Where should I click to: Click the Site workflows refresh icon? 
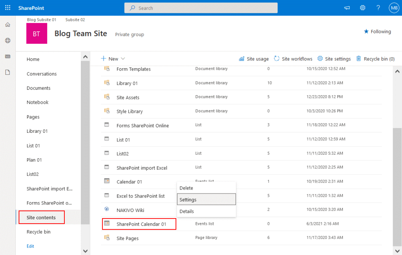click(x=277, y=58)
